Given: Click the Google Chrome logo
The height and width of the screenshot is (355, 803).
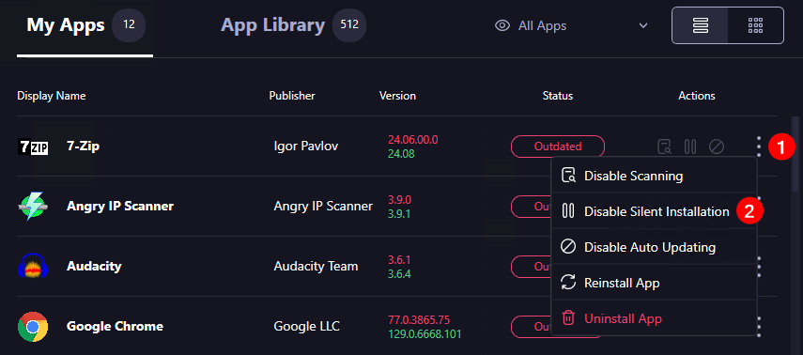Looking at the screenshot, I should pos(33,326).
